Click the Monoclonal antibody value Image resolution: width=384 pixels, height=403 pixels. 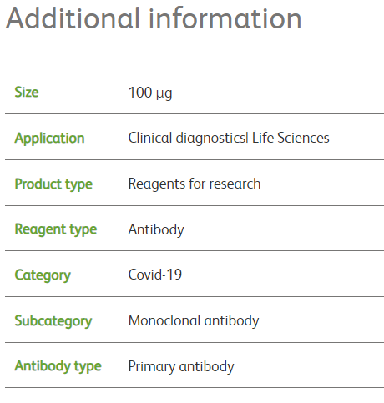coord(194,321)
